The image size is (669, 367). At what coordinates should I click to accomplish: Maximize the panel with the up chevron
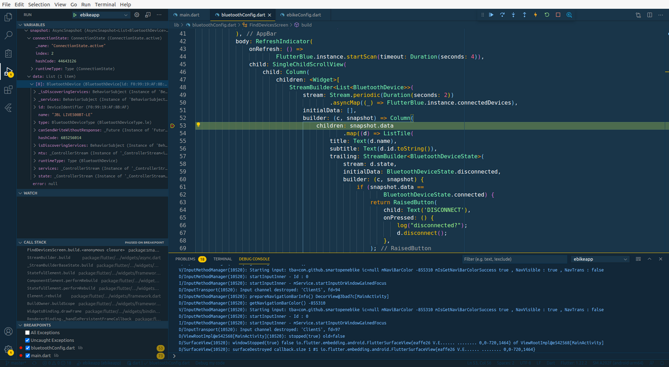650,259
